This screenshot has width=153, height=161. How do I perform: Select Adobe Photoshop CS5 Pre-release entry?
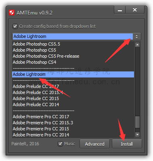46,56
